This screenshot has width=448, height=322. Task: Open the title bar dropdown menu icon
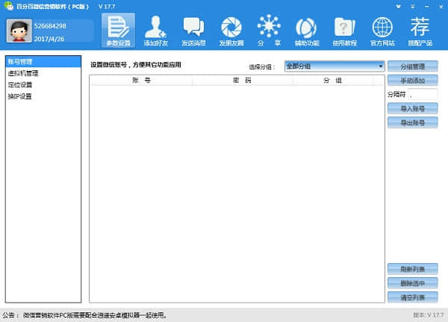(x=413, y=6)
